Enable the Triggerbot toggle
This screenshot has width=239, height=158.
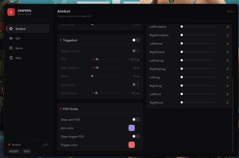point(136,40)
